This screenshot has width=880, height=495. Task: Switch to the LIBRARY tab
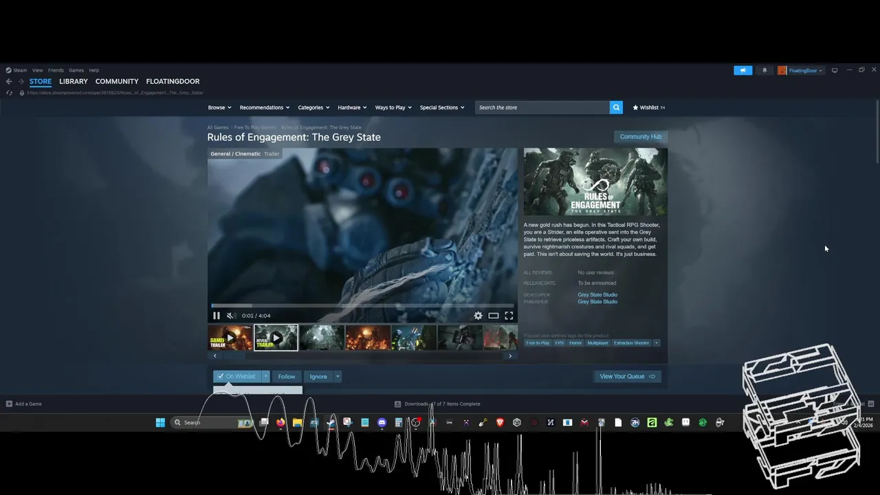click(x=74, y=81)
